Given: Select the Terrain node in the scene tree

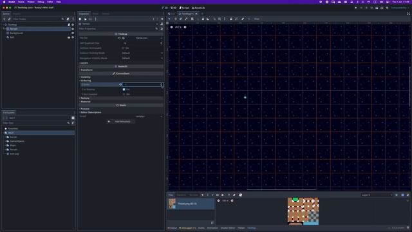Looking at the screenshot, I should tap(14, 28).
